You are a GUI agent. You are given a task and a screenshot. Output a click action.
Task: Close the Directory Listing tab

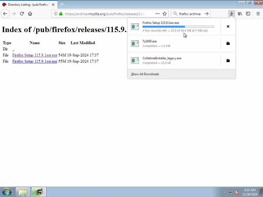coord(53,5)
